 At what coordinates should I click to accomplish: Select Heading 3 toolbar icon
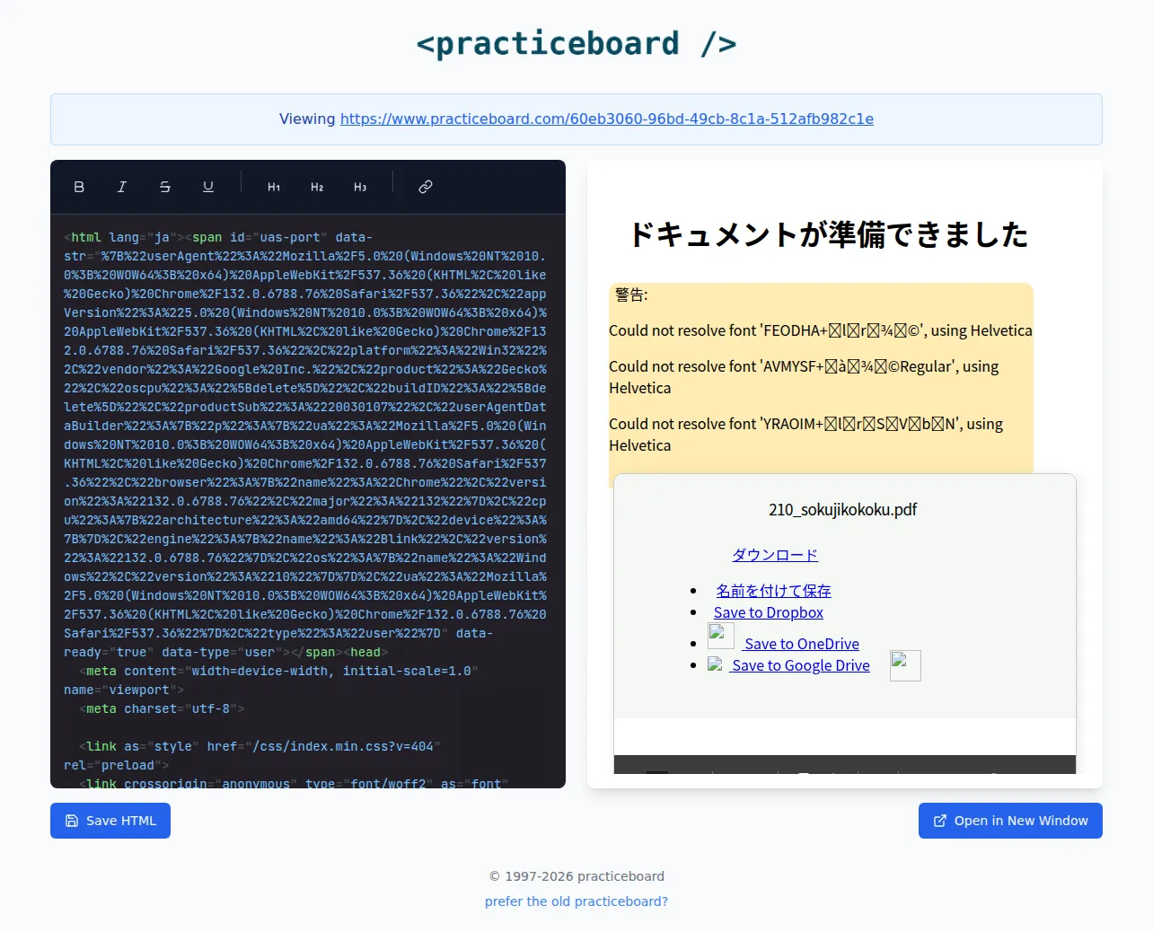coord(360,187)
